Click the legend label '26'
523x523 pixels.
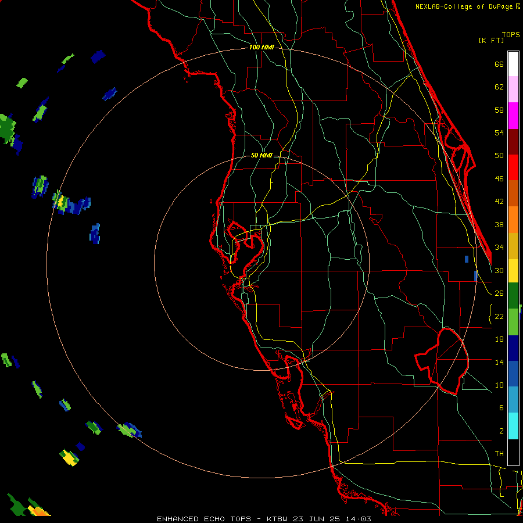pos(499,293)
